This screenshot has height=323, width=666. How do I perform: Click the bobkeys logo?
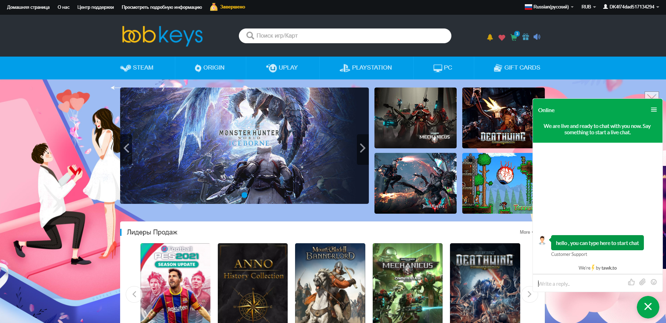(x=162, y=35)
